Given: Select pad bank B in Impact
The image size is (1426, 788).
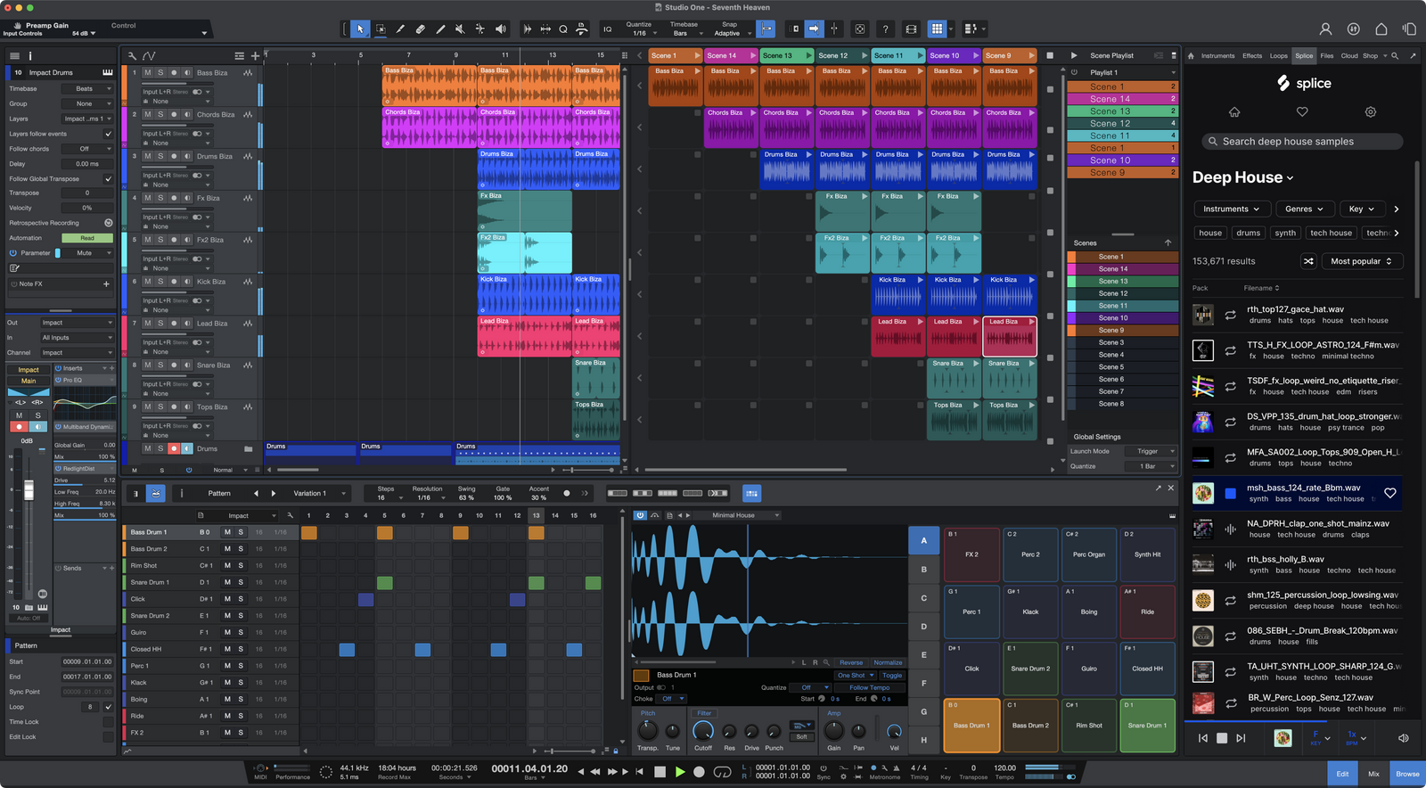Looking at the screenshot, I should [x=923, y=569].
